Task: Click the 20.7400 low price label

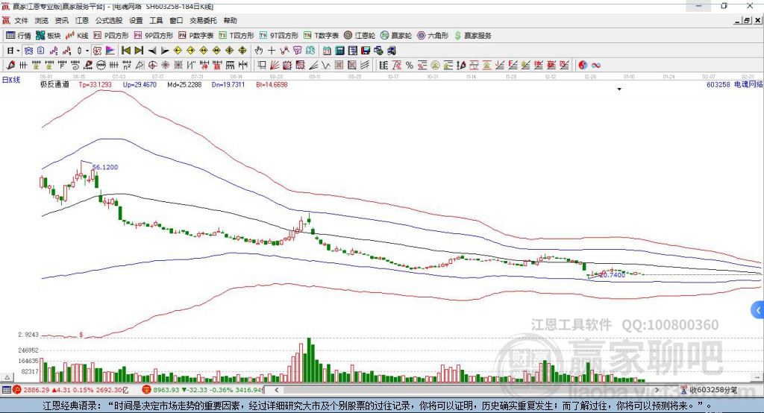Action: click(x=612, y=275)
